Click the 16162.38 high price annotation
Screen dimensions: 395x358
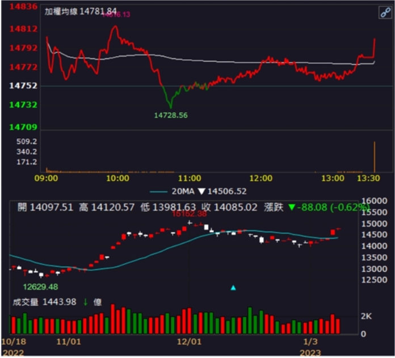189,214
